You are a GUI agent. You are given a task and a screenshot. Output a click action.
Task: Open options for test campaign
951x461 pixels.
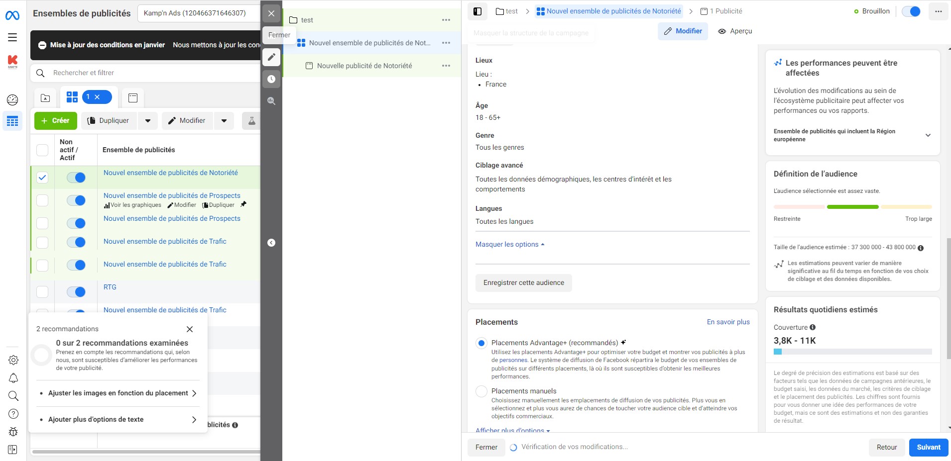point(446,20)
